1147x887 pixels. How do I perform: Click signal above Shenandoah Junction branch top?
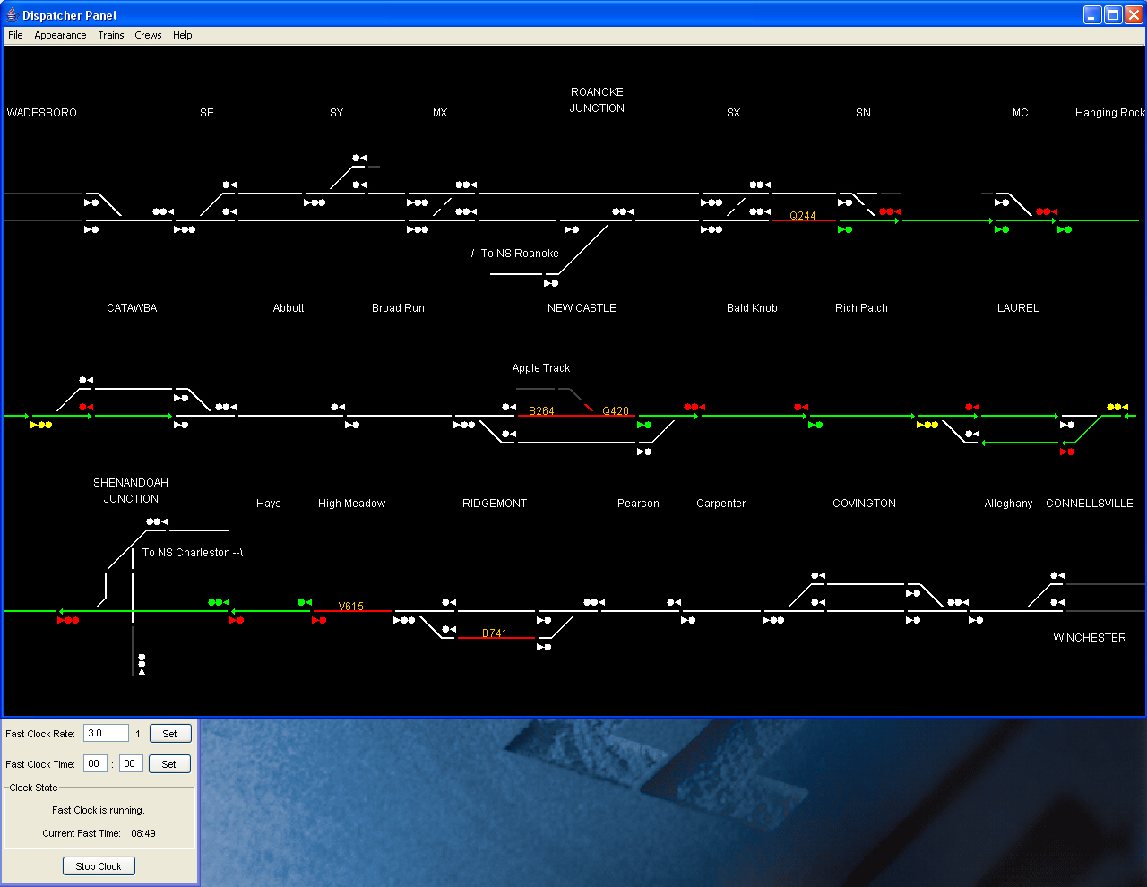pyautogui.click(x=157, y=521)
